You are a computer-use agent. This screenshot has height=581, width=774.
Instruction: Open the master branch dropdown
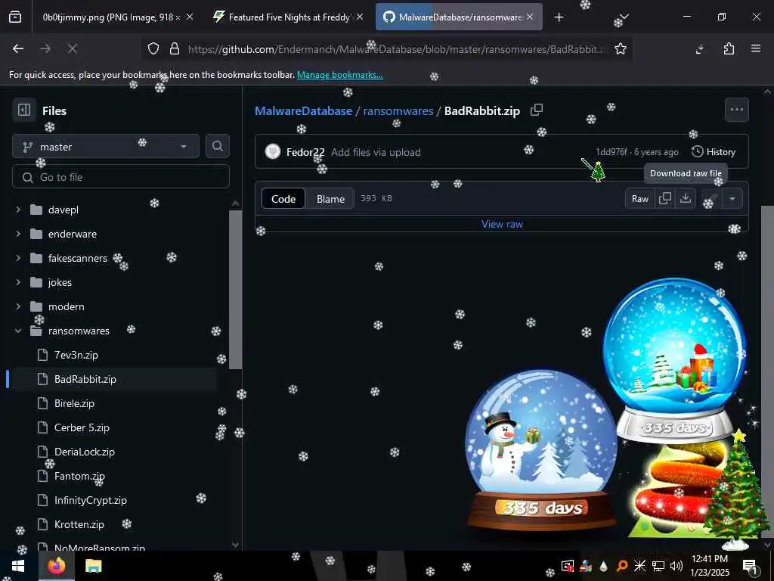(106, 146)
